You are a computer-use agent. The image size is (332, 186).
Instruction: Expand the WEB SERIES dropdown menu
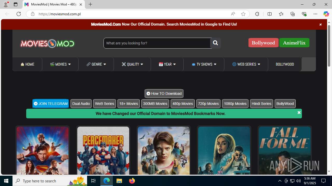(x=246, y=64)
